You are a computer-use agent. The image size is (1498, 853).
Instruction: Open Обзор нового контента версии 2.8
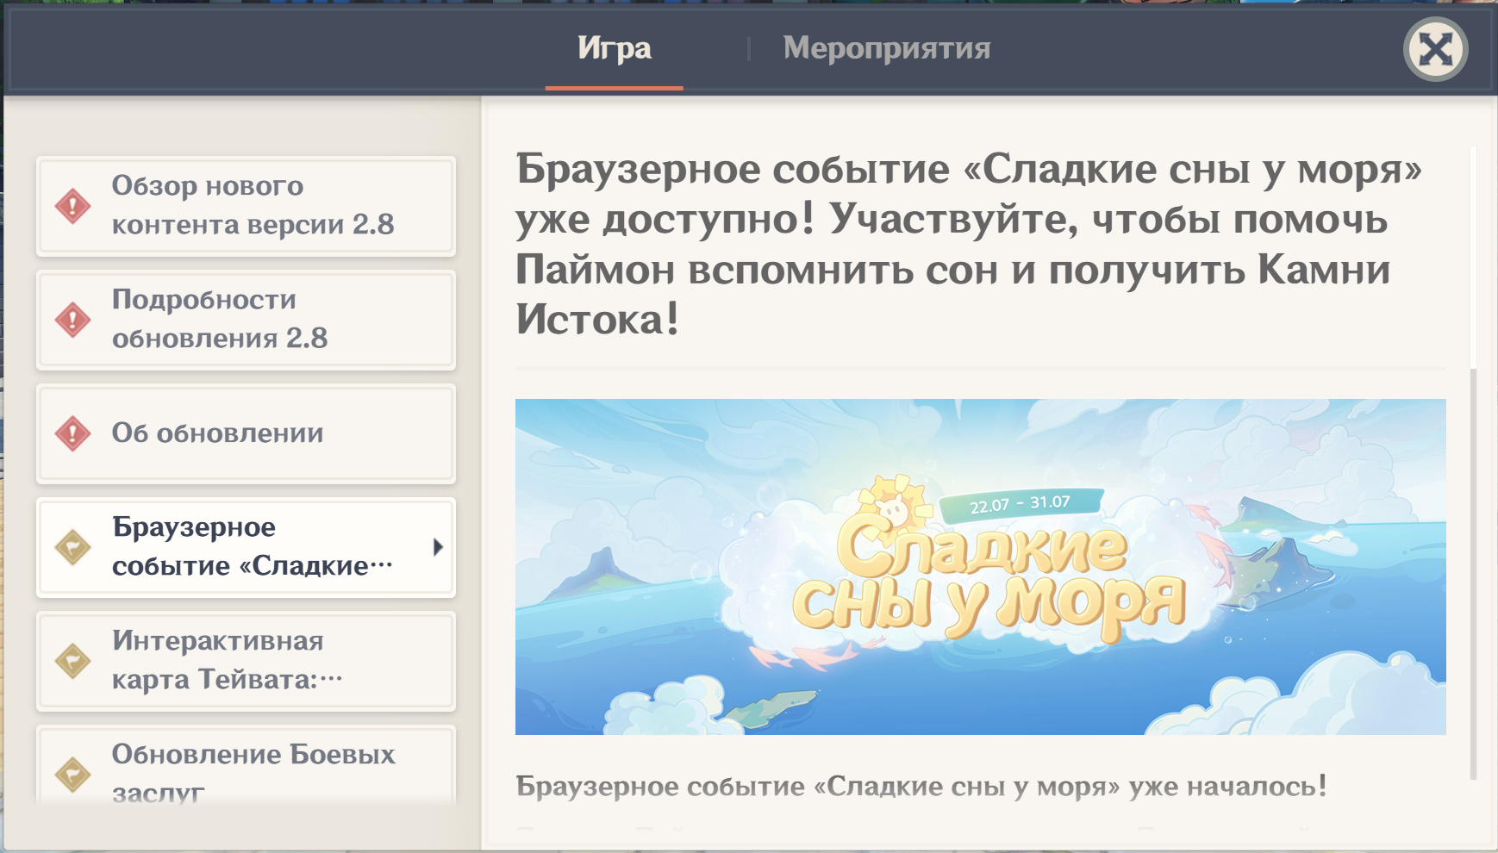click(x=246, y=206)
